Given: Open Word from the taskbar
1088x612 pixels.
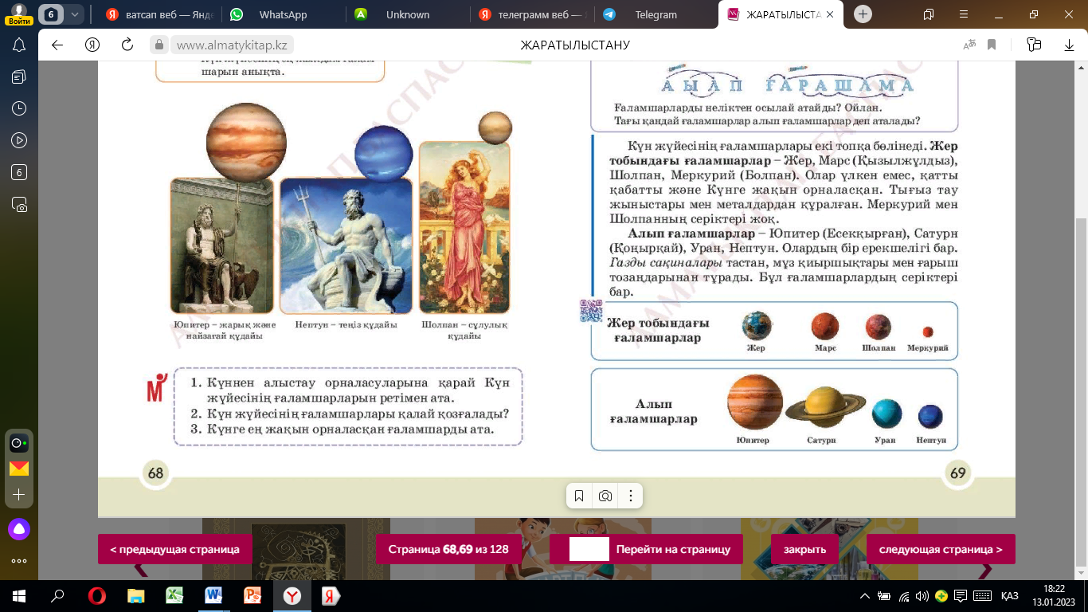Looking at the screenshot, I should (213, 596).
